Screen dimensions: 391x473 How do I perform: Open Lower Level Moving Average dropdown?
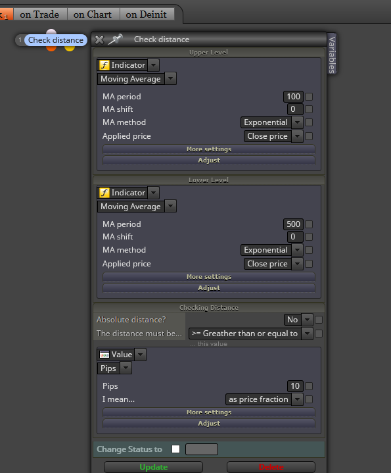170,207
